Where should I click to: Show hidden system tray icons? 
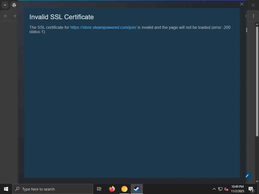(214, 189)
